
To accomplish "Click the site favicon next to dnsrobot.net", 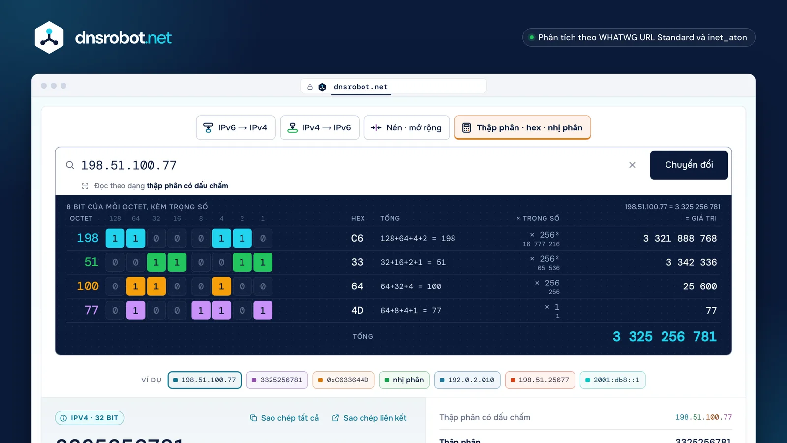I will (322, 87).
